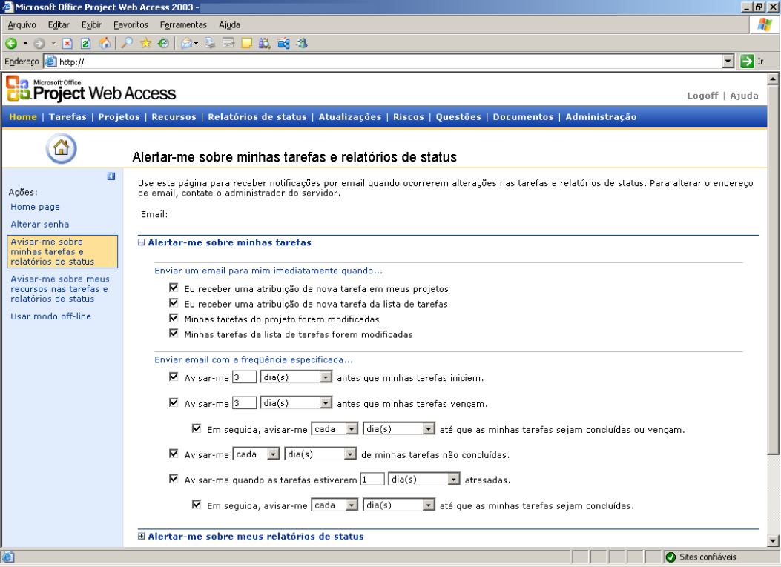Click the page icon in address bar
This screenshot has width=781, height=567.
pyautogui.click(x=50, y=62)
